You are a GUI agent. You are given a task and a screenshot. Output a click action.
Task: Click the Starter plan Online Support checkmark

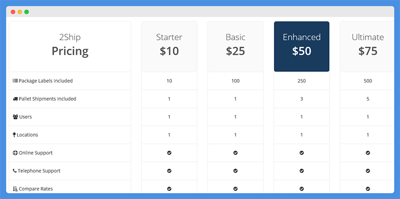[169, 153]
